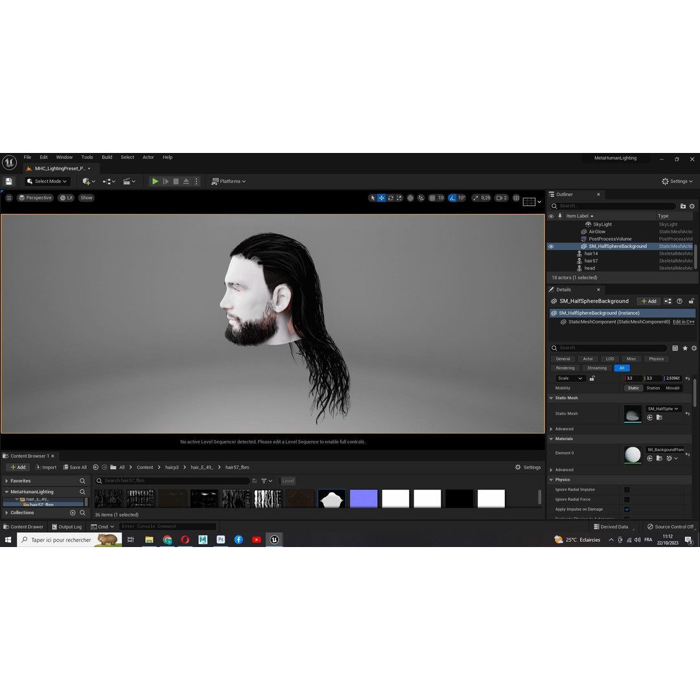Click the Add component button in Details
Screen dimensions: 700x700
point(649,301)
